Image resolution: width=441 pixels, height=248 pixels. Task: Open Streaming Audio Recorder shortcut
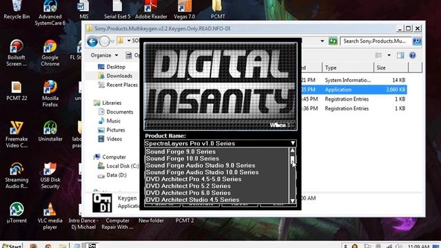[17, 176]
